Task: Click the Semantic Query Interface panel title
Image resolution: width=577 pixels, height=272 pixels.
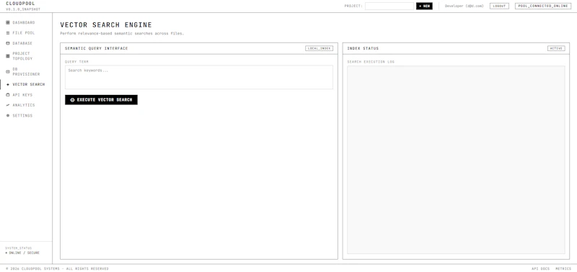Action: [x=97, y=48]
